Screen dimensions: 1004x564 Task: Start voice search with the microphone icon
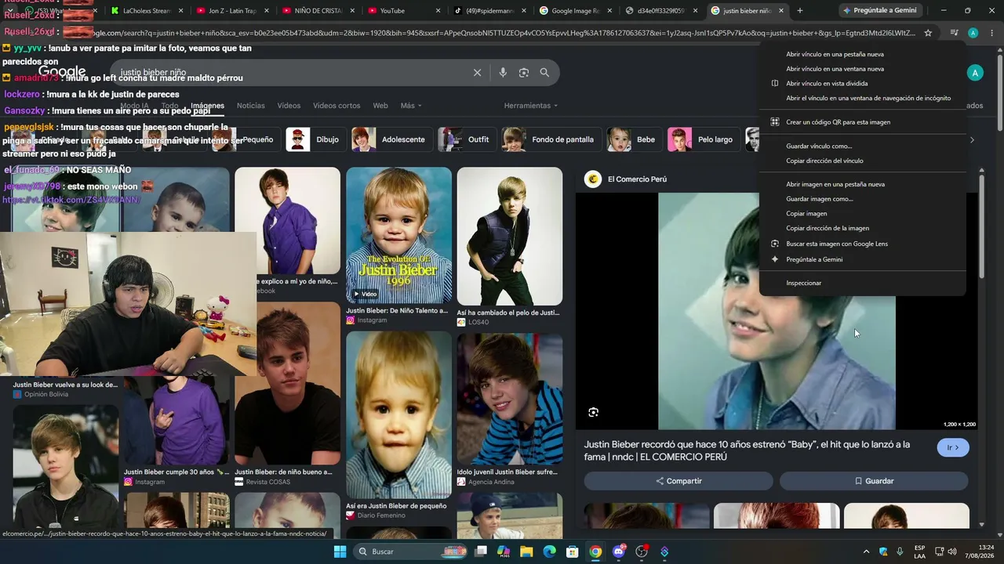click(503, 72)
